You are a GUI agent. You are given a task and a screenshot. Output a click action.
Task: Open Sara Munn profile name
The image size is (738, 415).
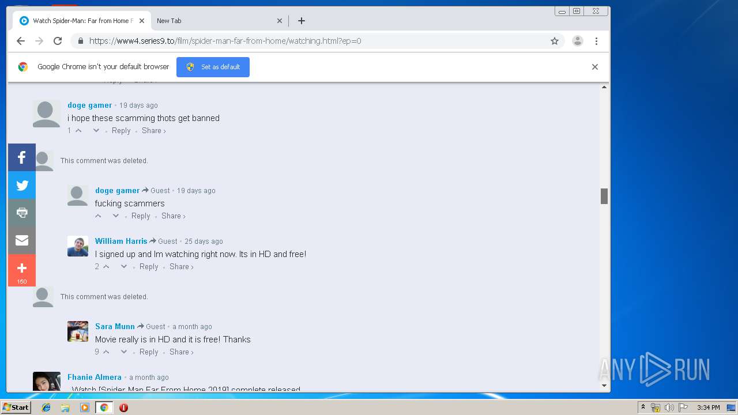click(x=115, y=327)
